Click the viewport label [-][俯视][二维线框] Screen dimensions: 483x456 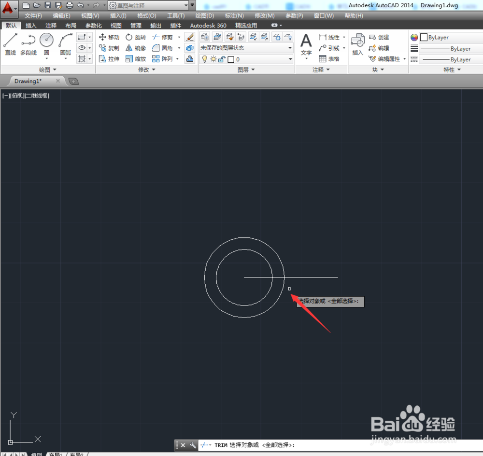tap(26, 96)
